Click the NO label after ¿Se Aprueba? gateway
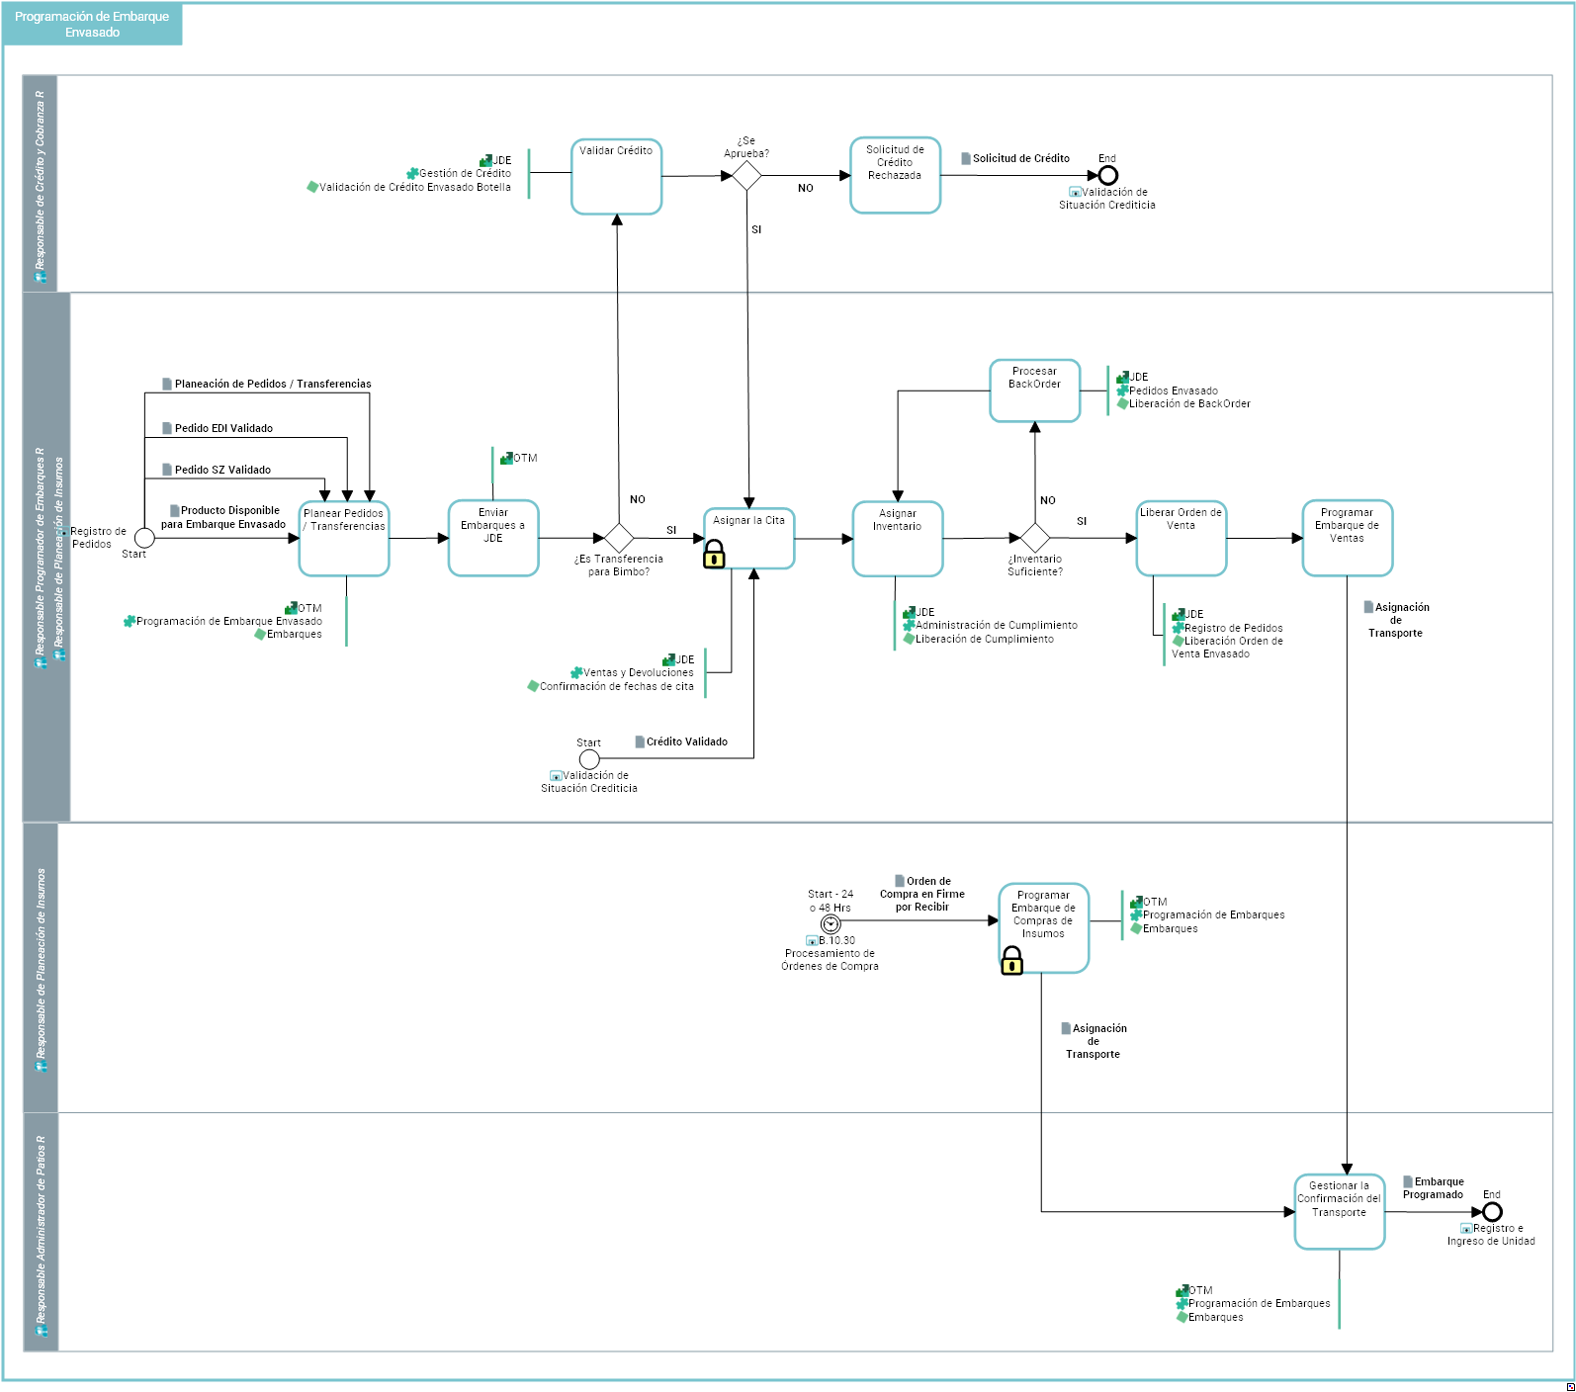 tap(806, 188)
